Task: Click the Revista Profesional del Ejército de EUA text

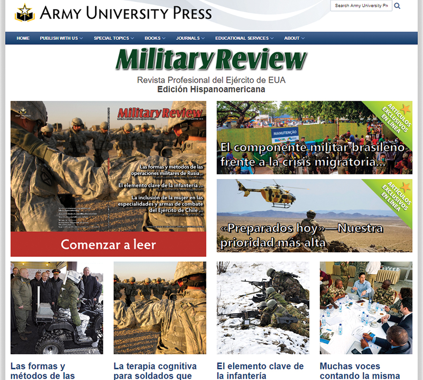Action: pos(211,80)
